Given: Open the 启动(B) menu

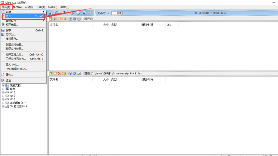Looking at the screenshot, I should [x=29, y=7].
